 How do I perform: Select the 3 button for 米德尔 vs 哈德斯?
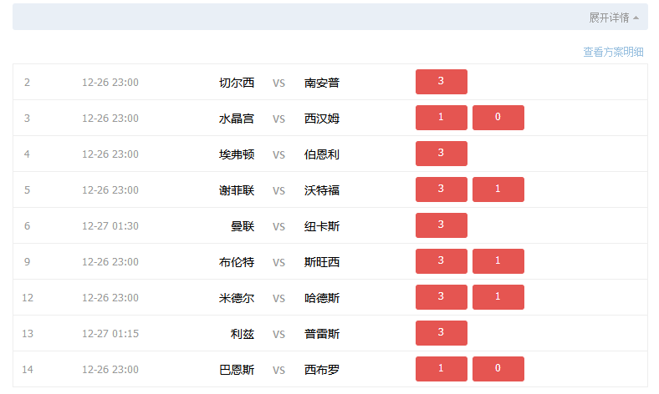tap(441, 297)
